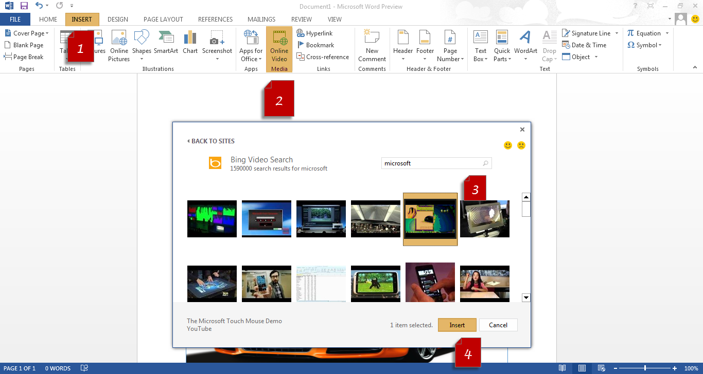The width and height of the screenshot is (703, 374).
Task: Open the Screenshot tool
Action: point(217,46)
